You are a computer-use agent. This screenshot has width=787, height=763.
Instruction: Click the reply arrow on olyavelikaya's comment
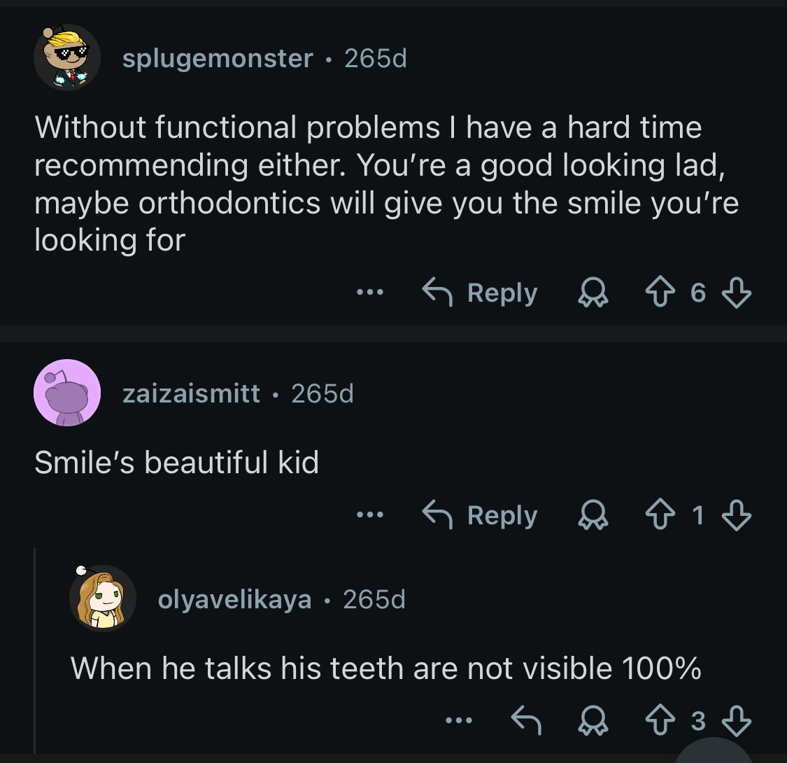click(527, 720)
